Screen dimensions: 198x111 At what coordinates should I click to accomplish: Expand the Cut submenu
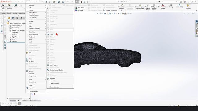coord(37,8)
